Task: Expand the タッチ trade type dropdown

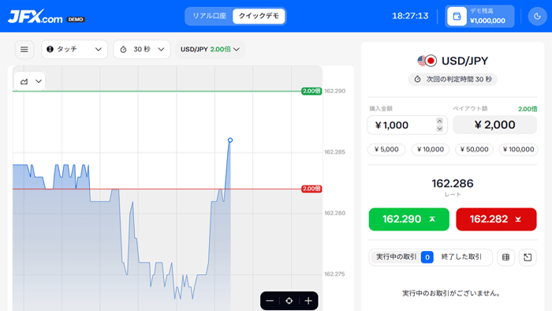Action: pos(74,49)
